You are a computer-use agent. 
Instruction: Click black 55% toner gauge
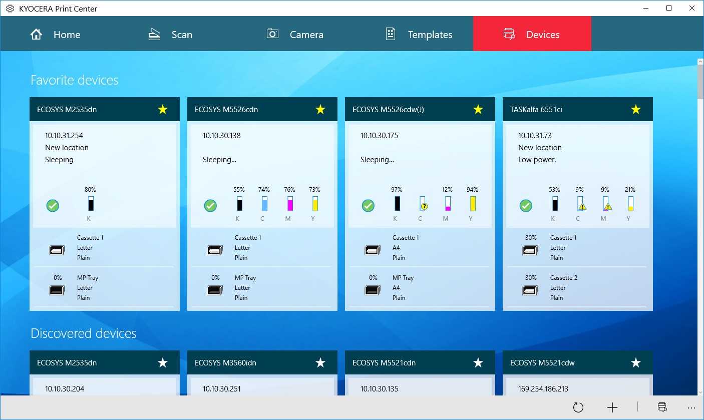239,204
